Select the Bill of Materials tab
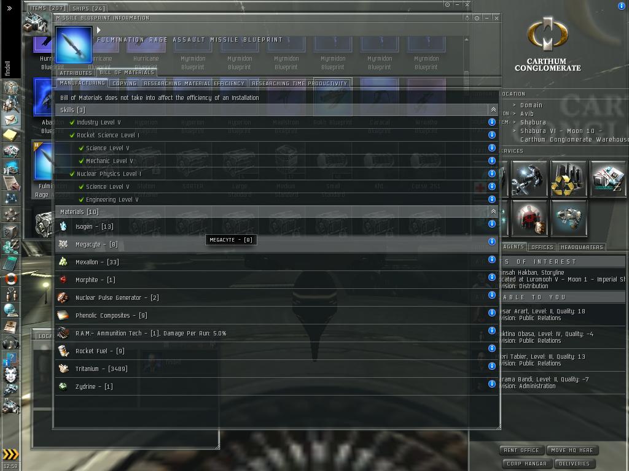Screen dimensions: 629x471 click(127, 72)
